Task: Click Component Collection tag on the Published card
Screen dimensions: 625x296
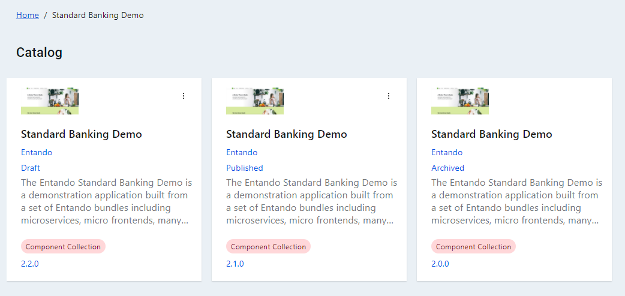Action: tap(268, 247)
